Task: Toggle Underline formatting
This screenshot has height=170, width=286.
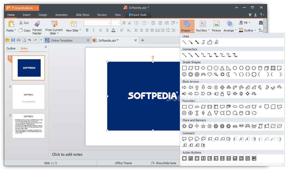Action: click(x=101, y=30)
